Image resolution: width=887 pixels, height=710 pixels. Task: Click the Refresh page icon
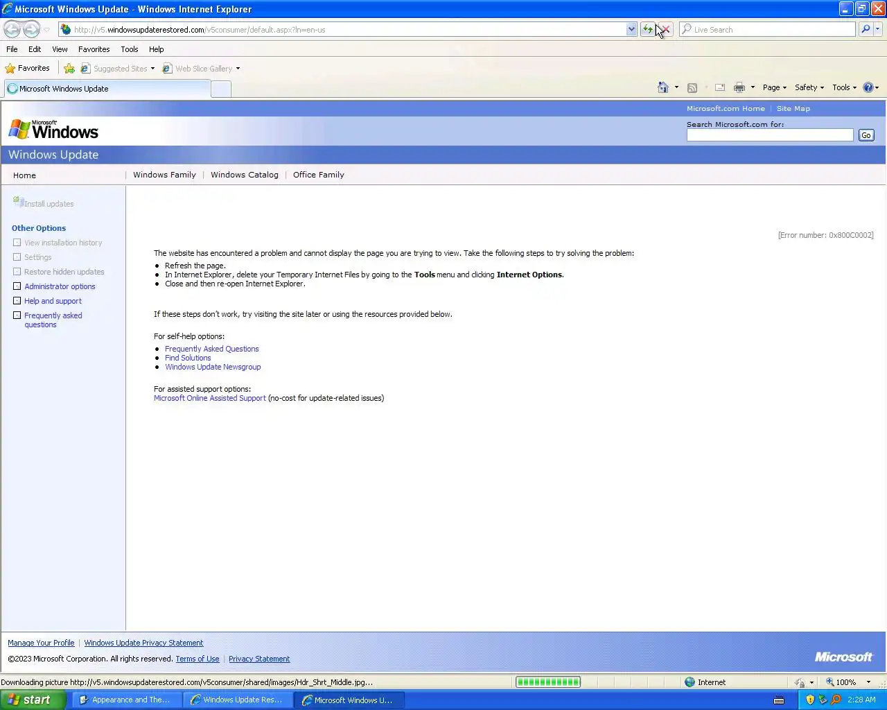point(647,29)
